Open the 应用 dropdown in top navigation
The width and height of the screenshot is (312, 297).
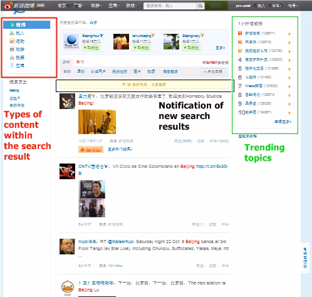click(113, 6)
